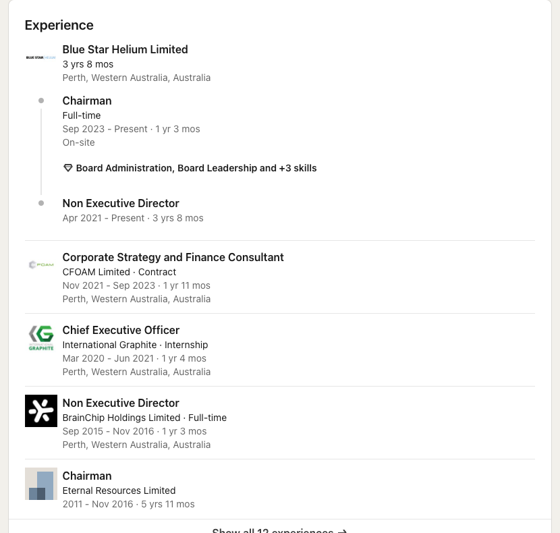560x533 pixels.
Task: Open BrainChip Non Executive Director entry
Action: 121,403
